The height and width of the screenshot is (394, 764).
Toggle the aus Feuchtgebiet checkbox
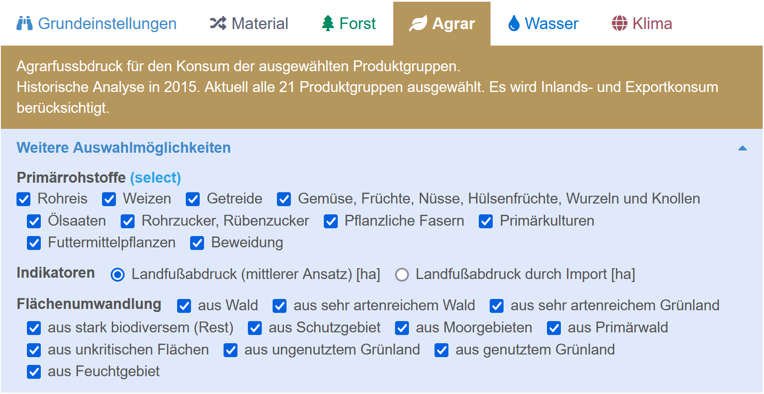34,372
